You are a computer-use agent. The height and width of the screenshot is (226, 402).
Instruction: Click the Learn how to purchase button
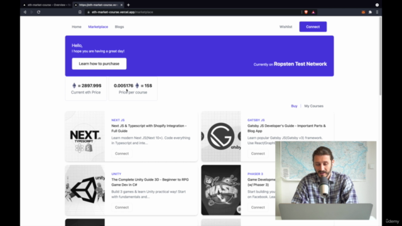(99, 63)
